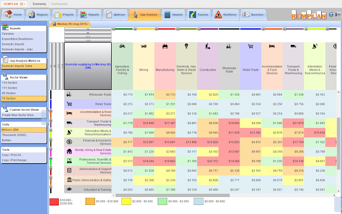Screen dimensions: 342x214
Task: Switch to the Community tab
Action: pyautogui.click(x=59, y=4)
